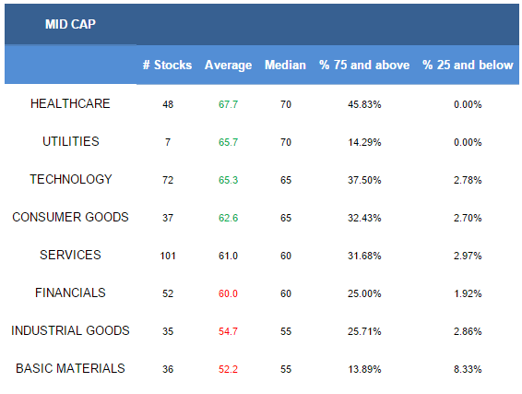Select Basic Materials 8.33% cell
This screenshot has width=522, height=394.
click(x=468, y=369)
